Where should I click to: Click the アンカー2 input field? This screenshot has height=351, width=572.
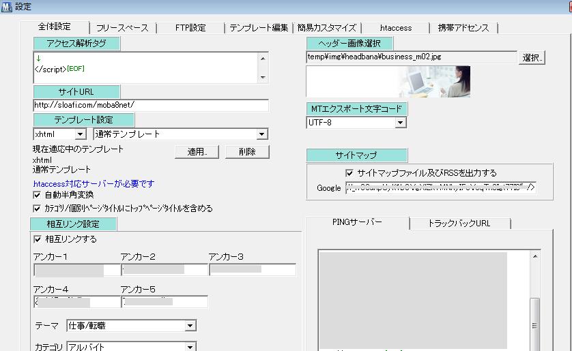tap(165, 270)
